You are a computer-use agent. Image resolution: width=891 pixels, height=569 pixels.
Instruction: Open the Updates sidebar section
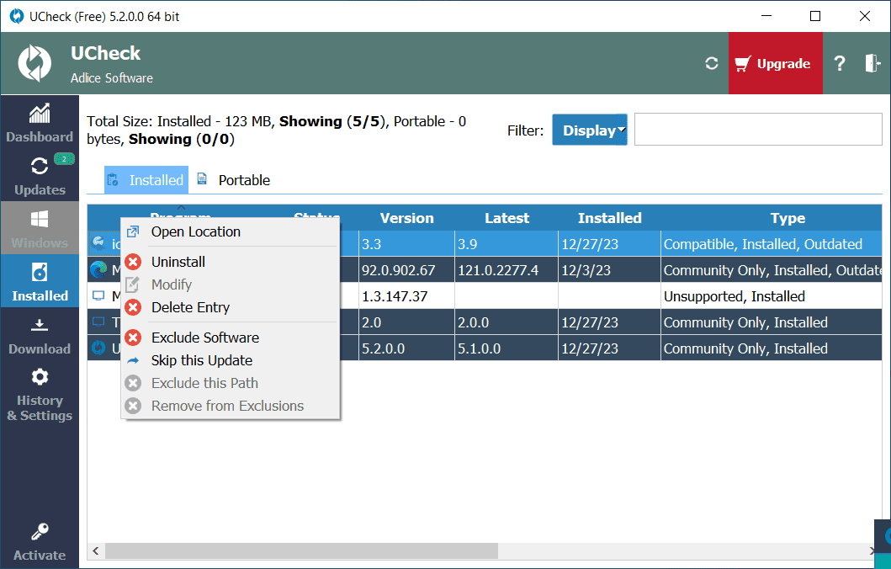[x=40, y=175]
